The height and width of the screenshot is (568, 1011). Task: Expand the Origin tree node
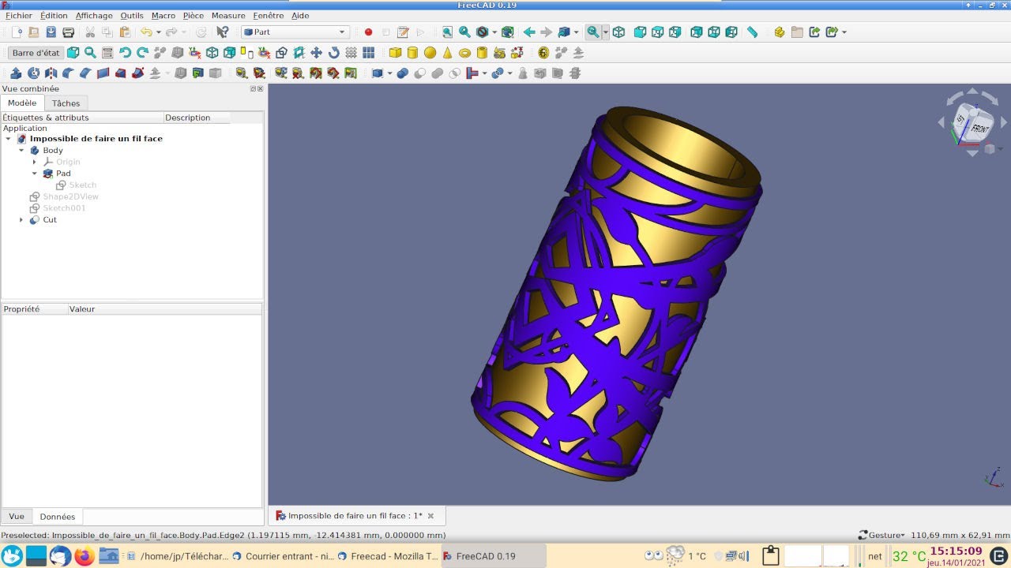pyautogui.click(x=35, y=162)
